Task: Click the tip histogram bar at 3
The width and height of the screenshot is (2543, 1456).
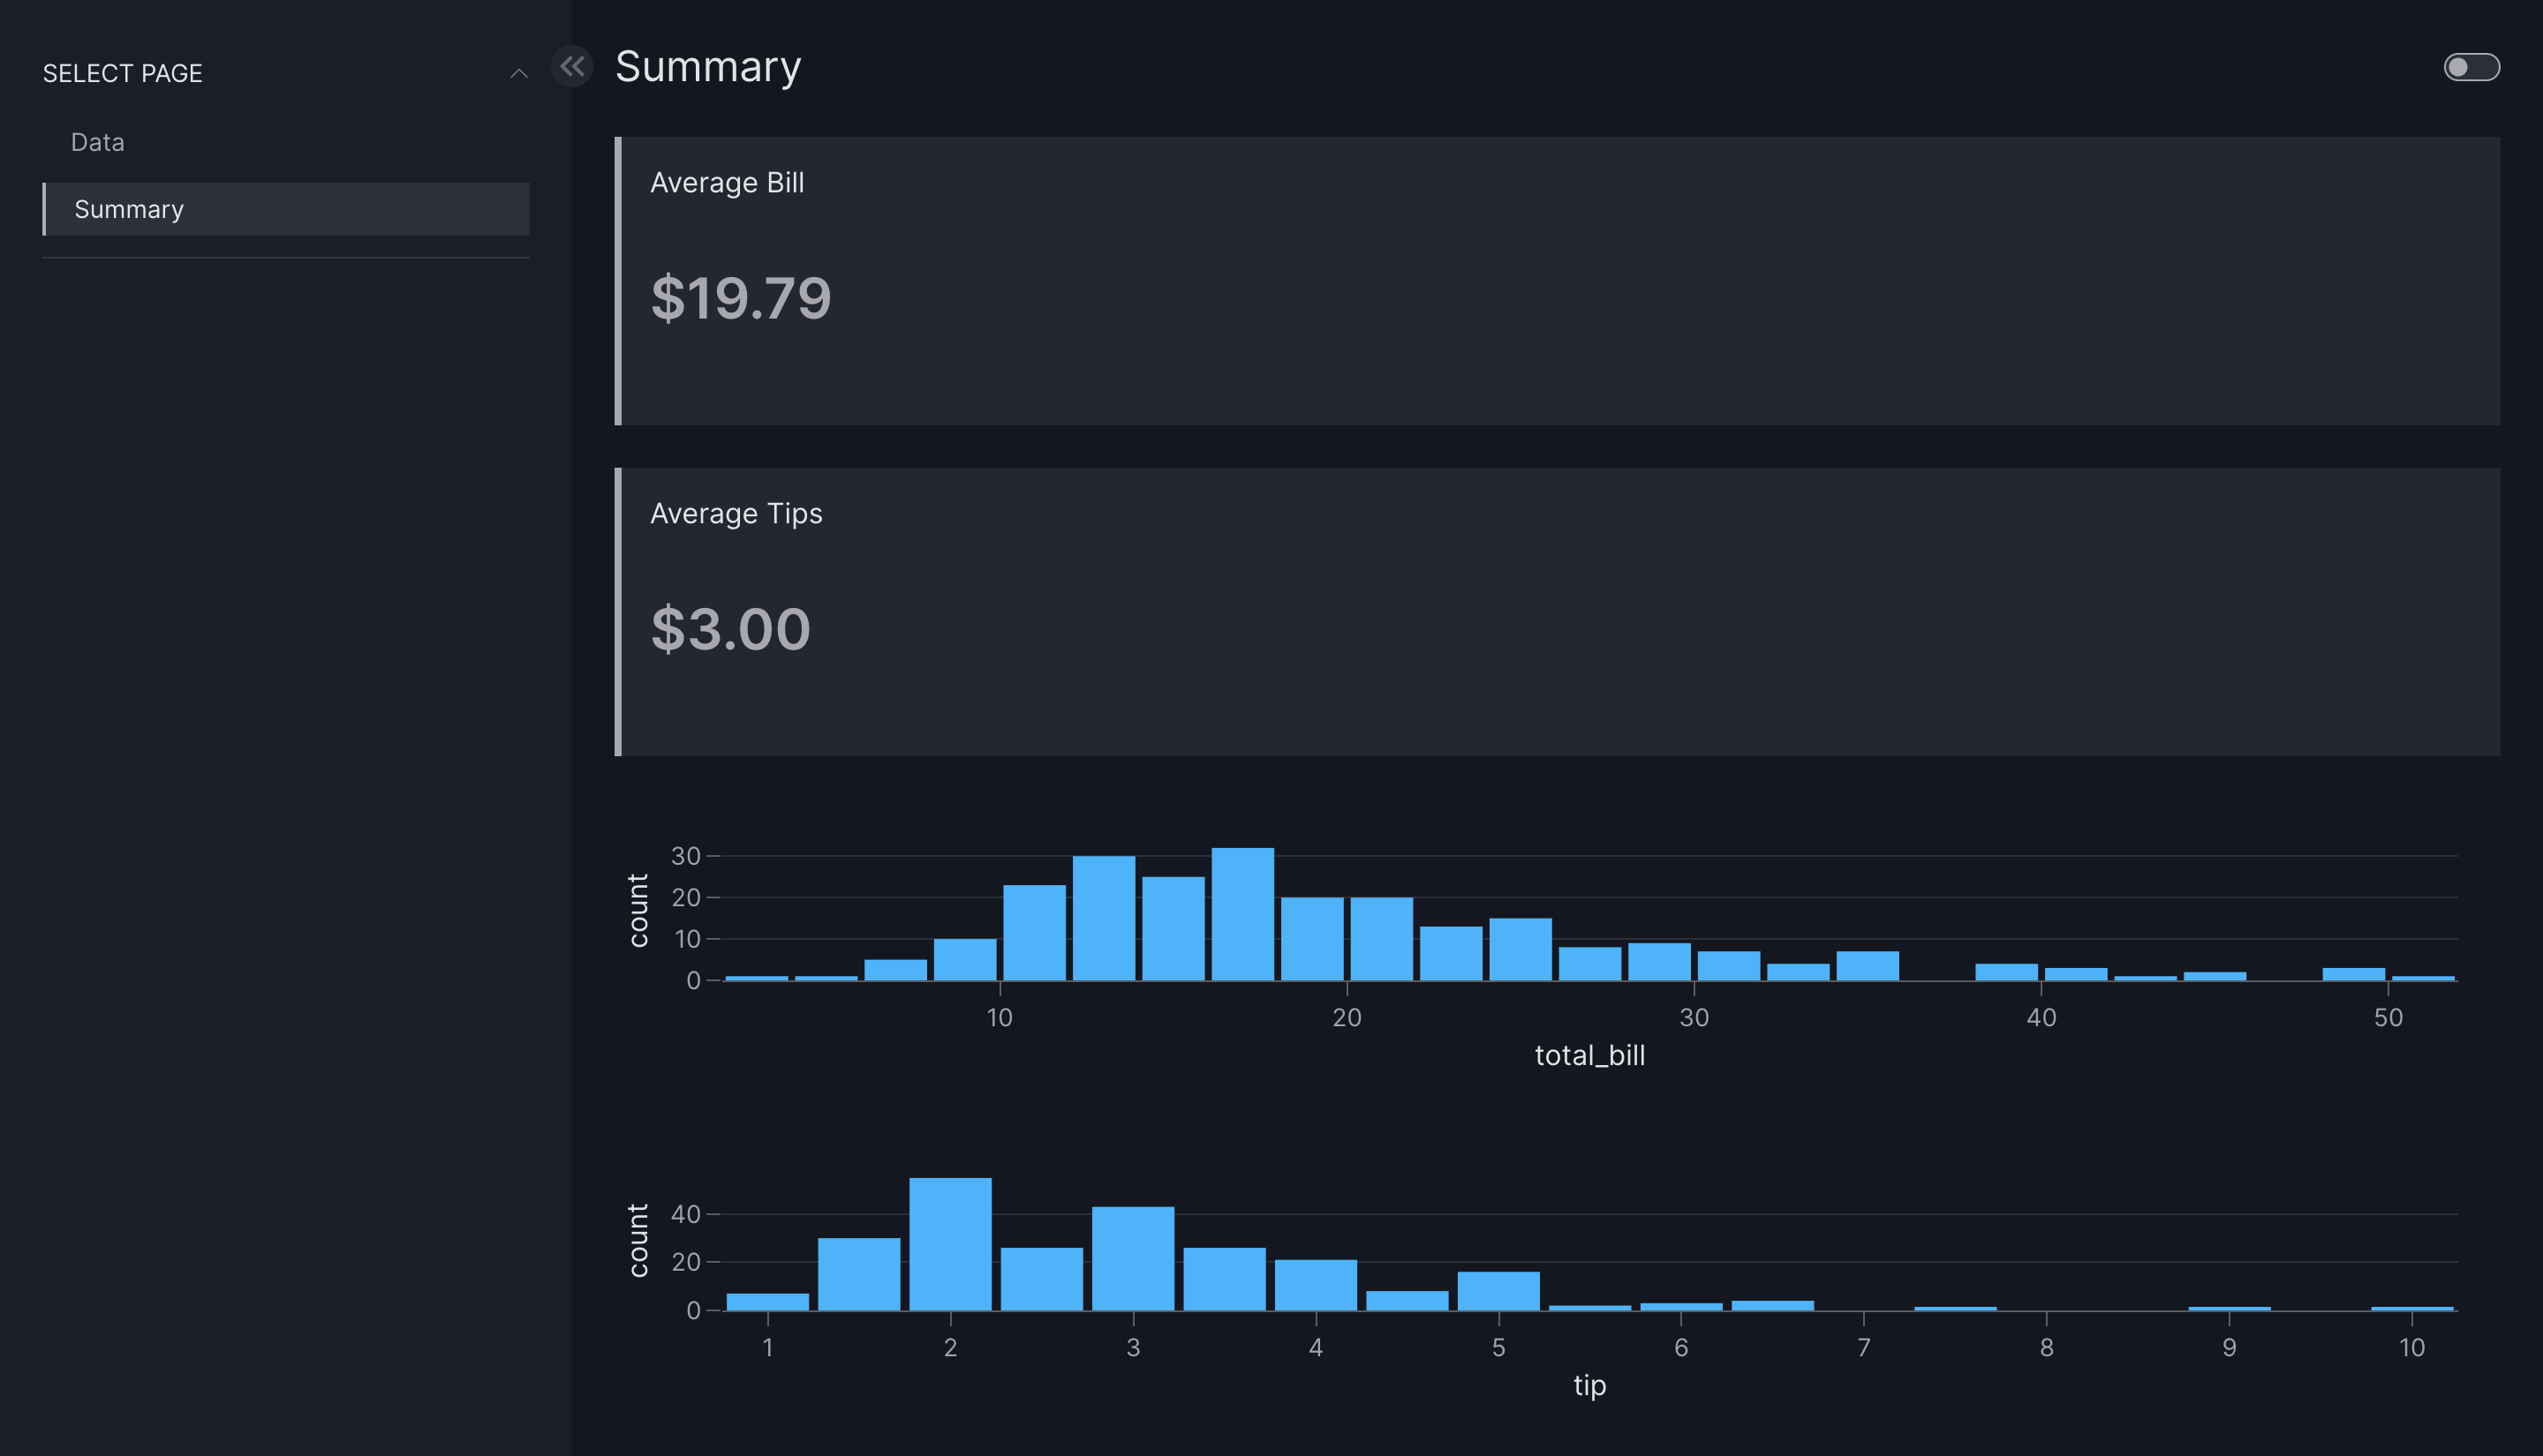Action: 1133,1260
